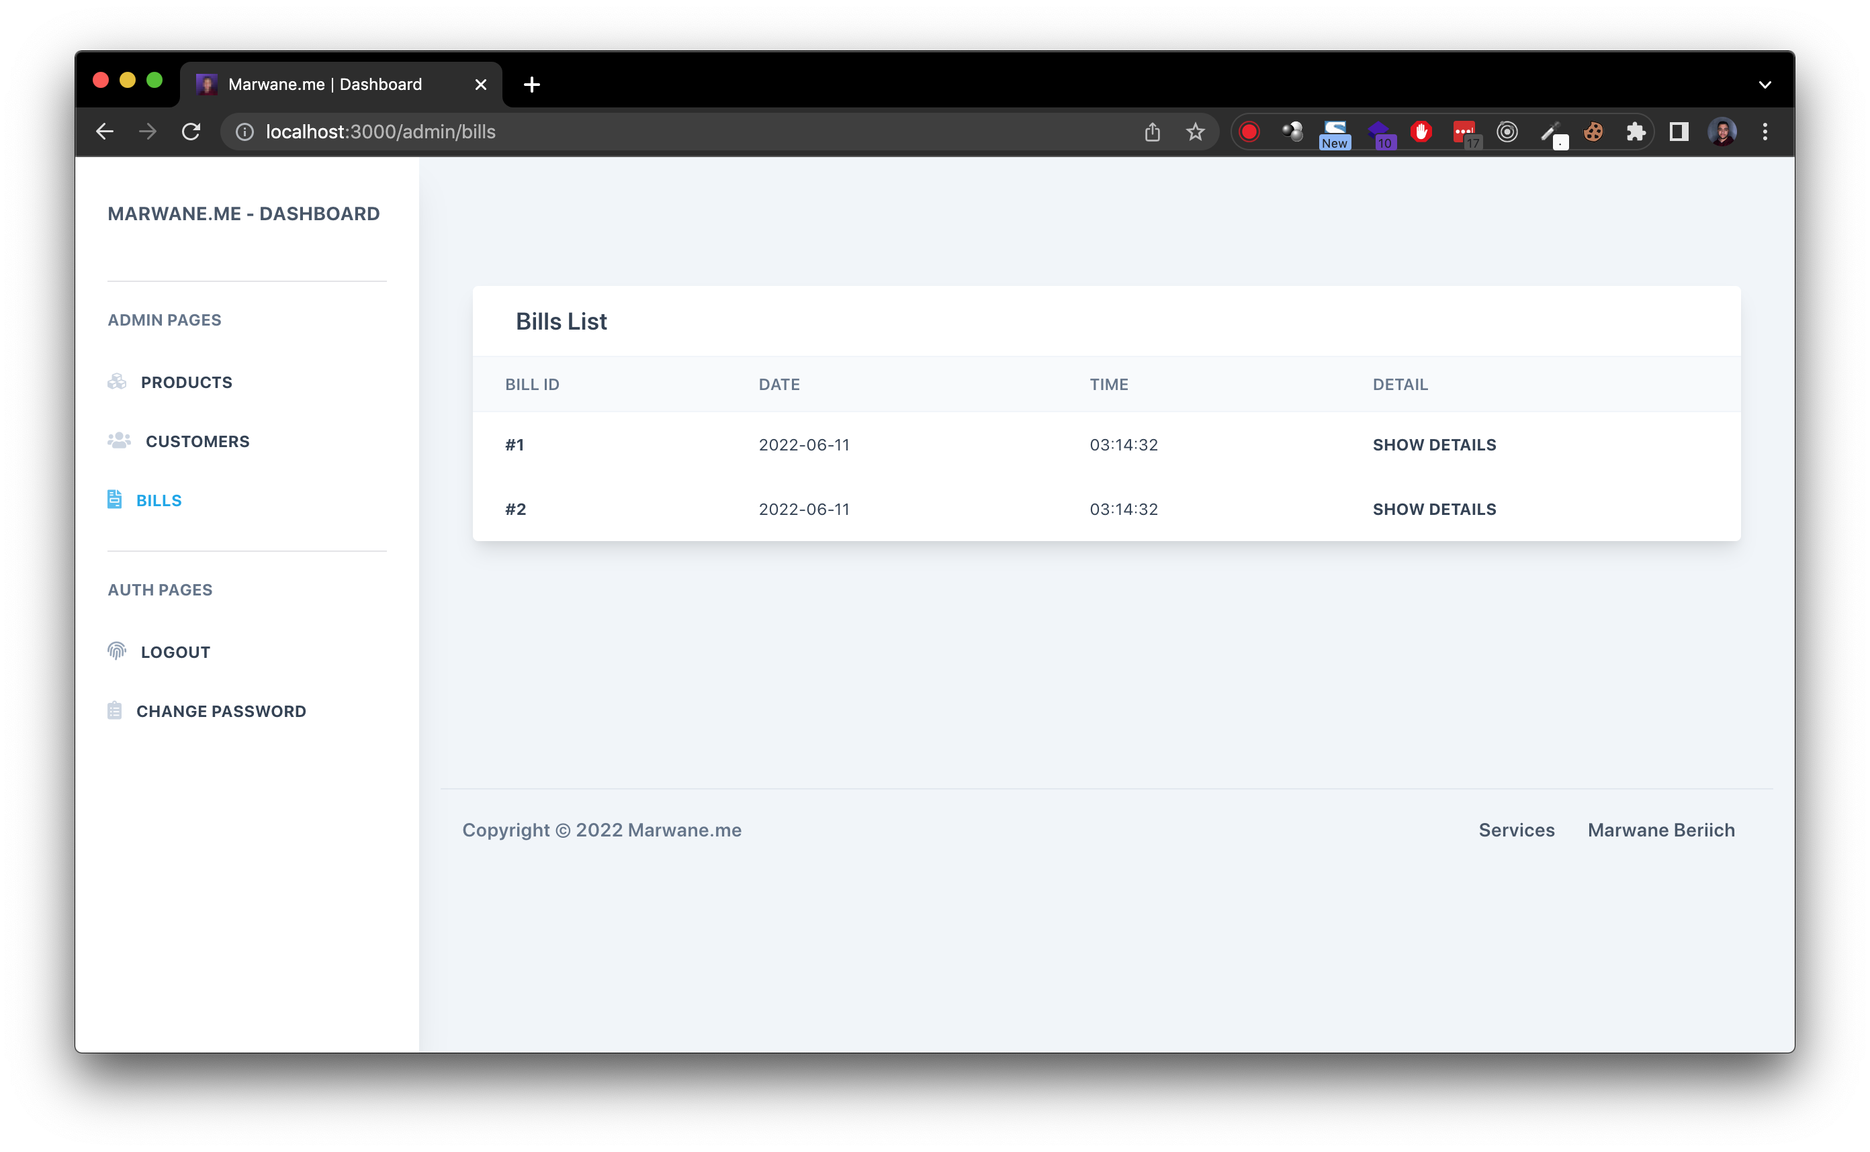1870x1152 pixels.
Task: Toggle the browser side panel
Action: [1679, 132]
